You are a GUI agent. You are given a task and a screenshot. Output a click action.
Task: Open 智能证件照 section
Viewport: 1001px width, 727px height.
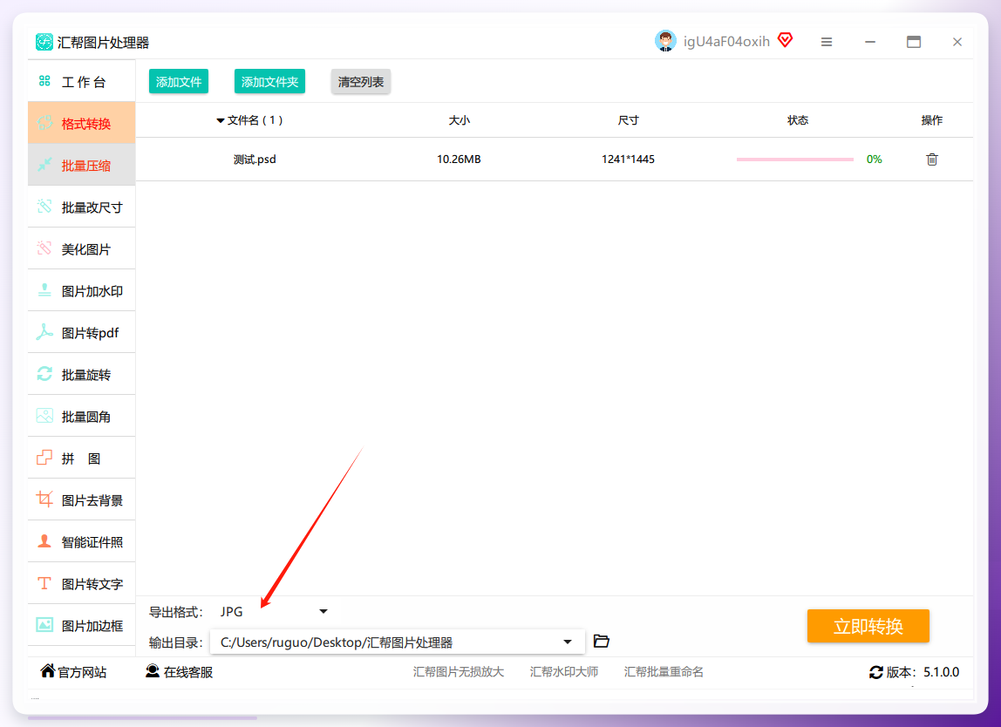pyautogui.click(x=82, y=542)
